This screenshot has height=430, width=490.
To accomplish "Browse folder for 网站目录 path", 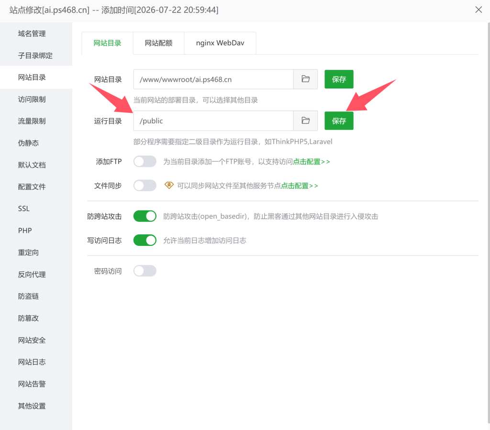I will (x=305, y=79).
